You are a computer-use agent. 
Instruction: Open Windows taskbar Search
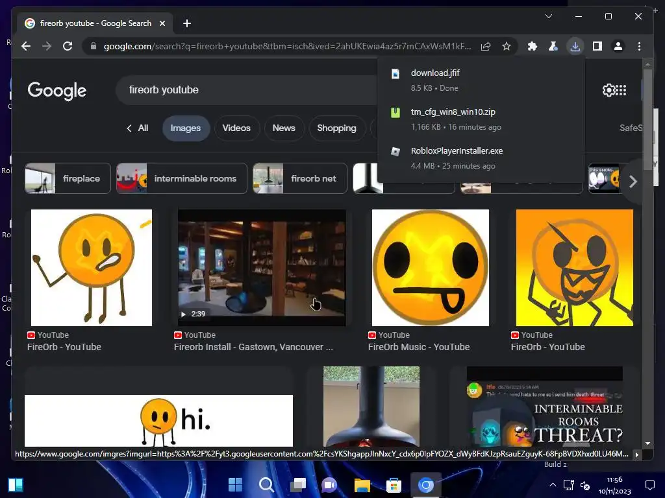(x=267, y=484)
